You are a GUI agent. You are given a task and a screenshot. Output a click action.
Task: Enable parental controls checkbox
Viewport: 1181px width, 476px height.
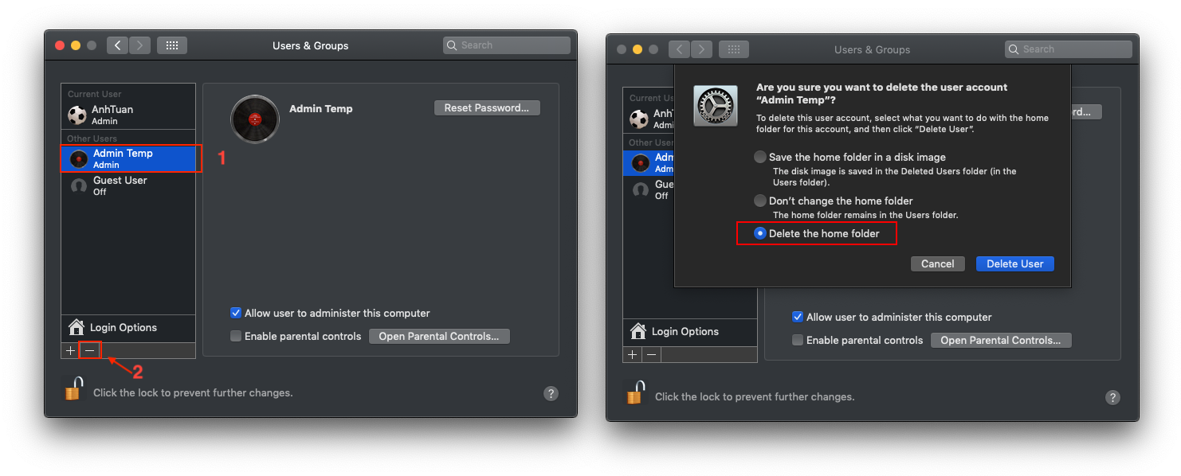pos(236,336)
